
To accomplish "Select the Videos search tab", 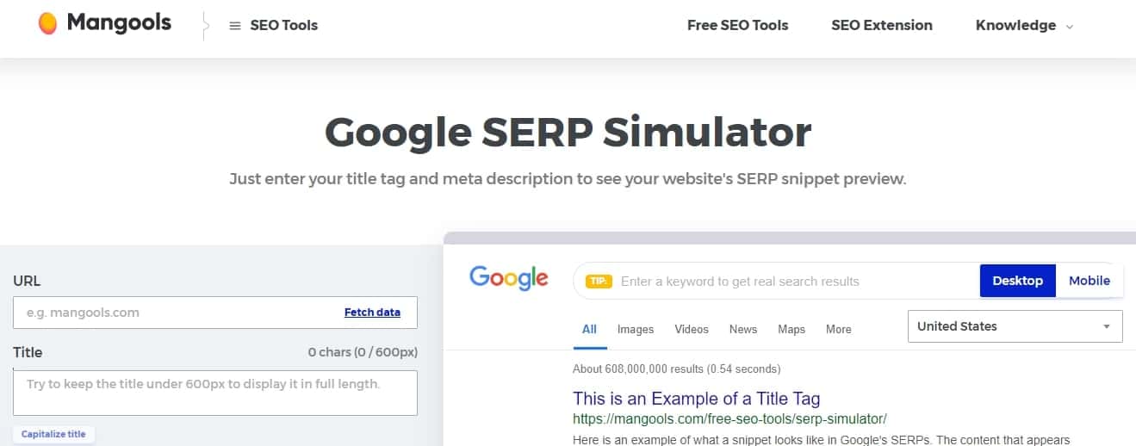I will (x=692, y=329).
